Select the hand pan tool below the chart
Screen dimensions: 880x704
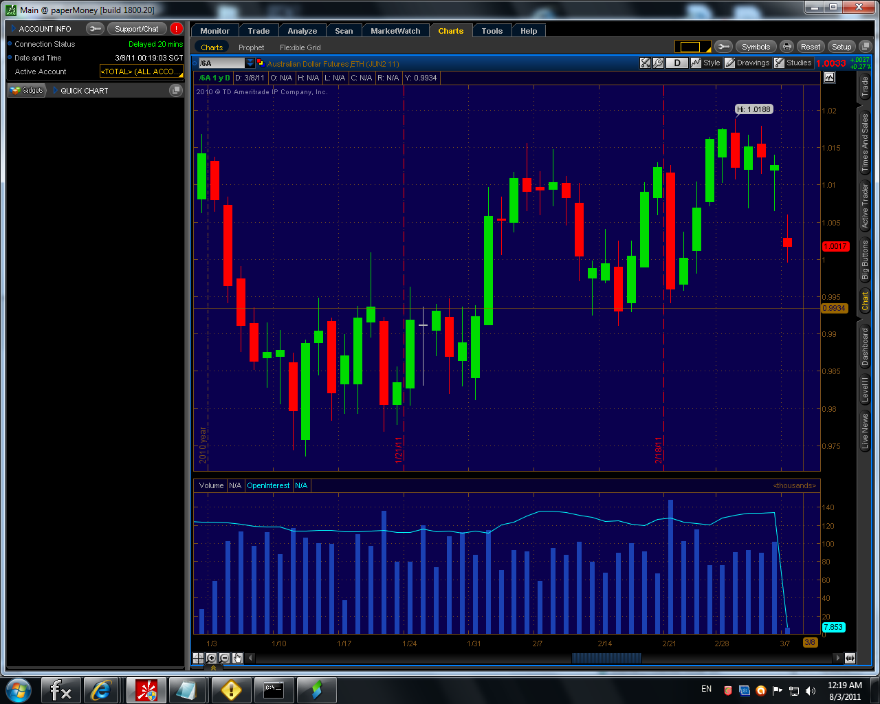236,658
